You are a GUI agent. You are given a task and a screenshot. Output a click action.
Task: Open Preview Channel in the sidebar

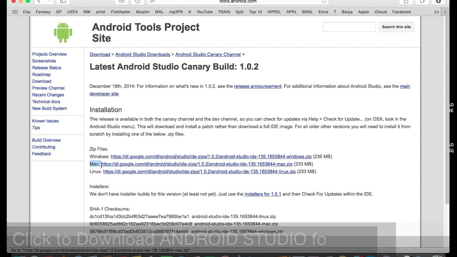pos(48,88)
